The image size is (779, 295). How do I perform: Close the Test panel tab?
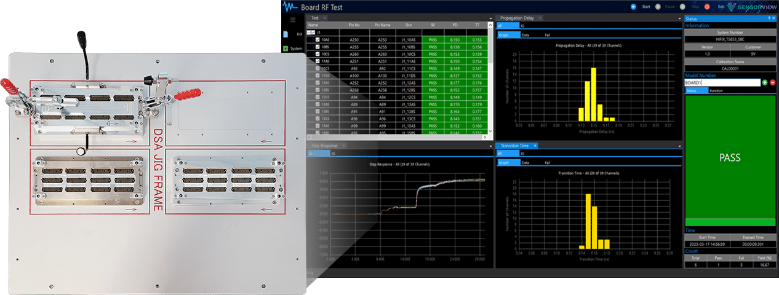pyautogui.click(x=326, y=18)
